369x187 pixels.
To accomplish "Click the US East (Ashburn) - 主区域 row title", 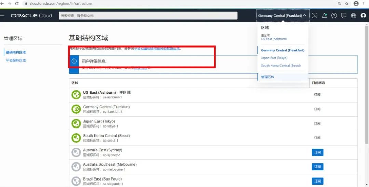I will [x=107, y=92].
